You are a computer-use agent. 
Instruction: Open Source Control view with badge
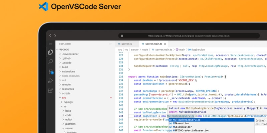pos(51,71)
